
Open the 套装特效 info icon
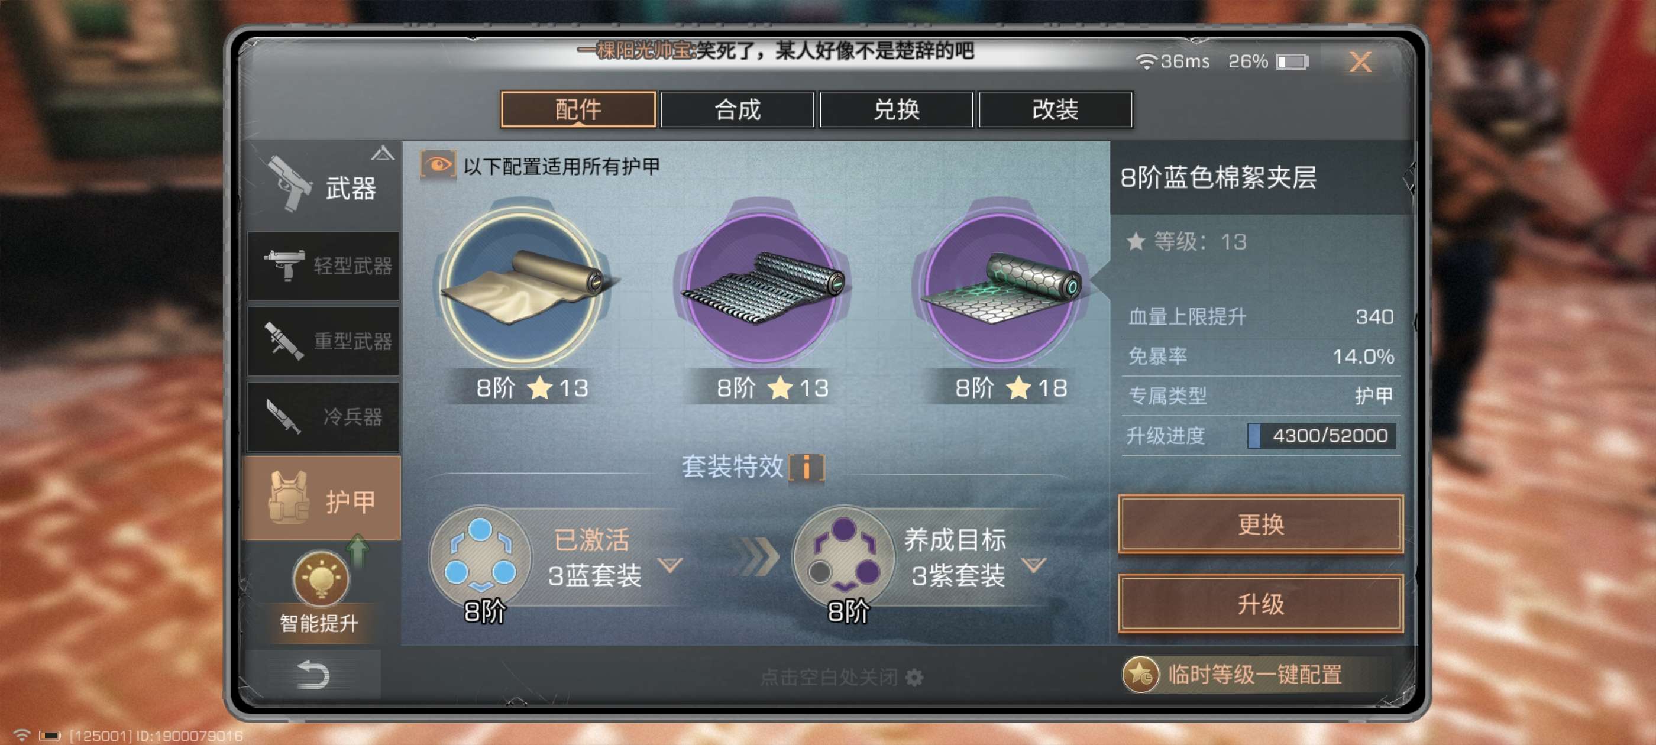806,467
